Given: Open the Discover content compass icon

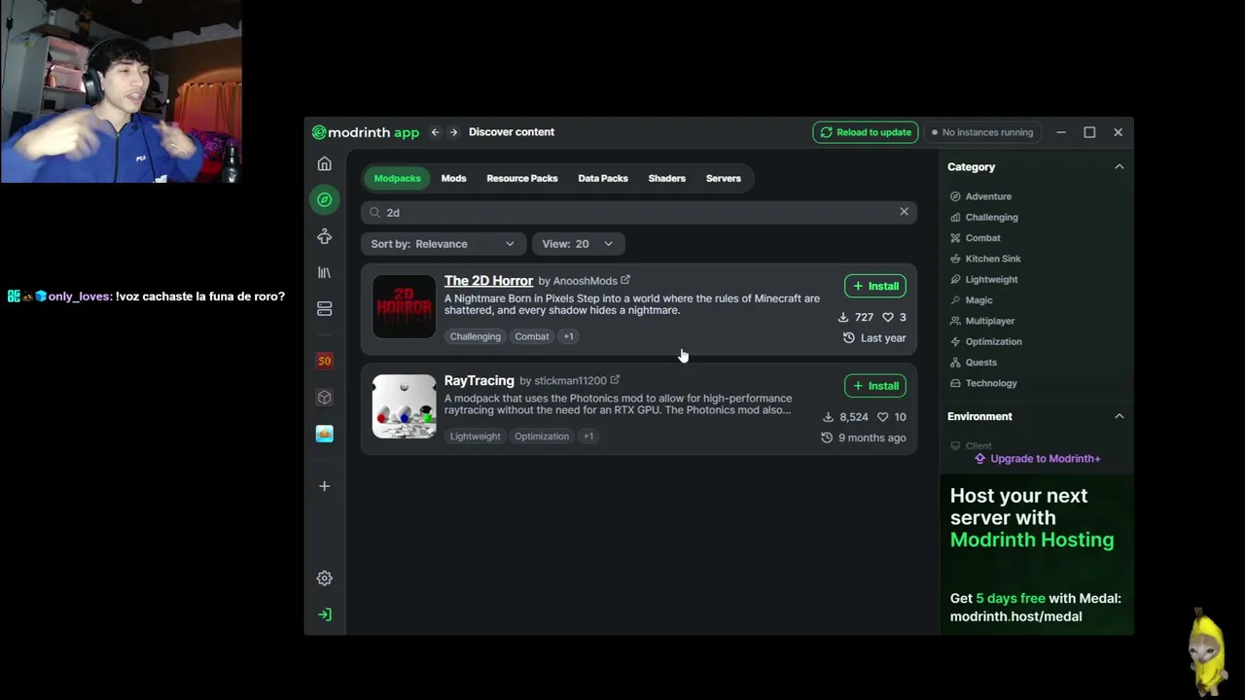Looking at the screenshot, I should (x=325, y=200).
